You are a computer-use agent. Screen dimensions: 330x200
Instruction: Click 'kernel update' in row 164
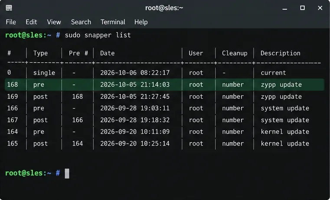tap(285, 132)
